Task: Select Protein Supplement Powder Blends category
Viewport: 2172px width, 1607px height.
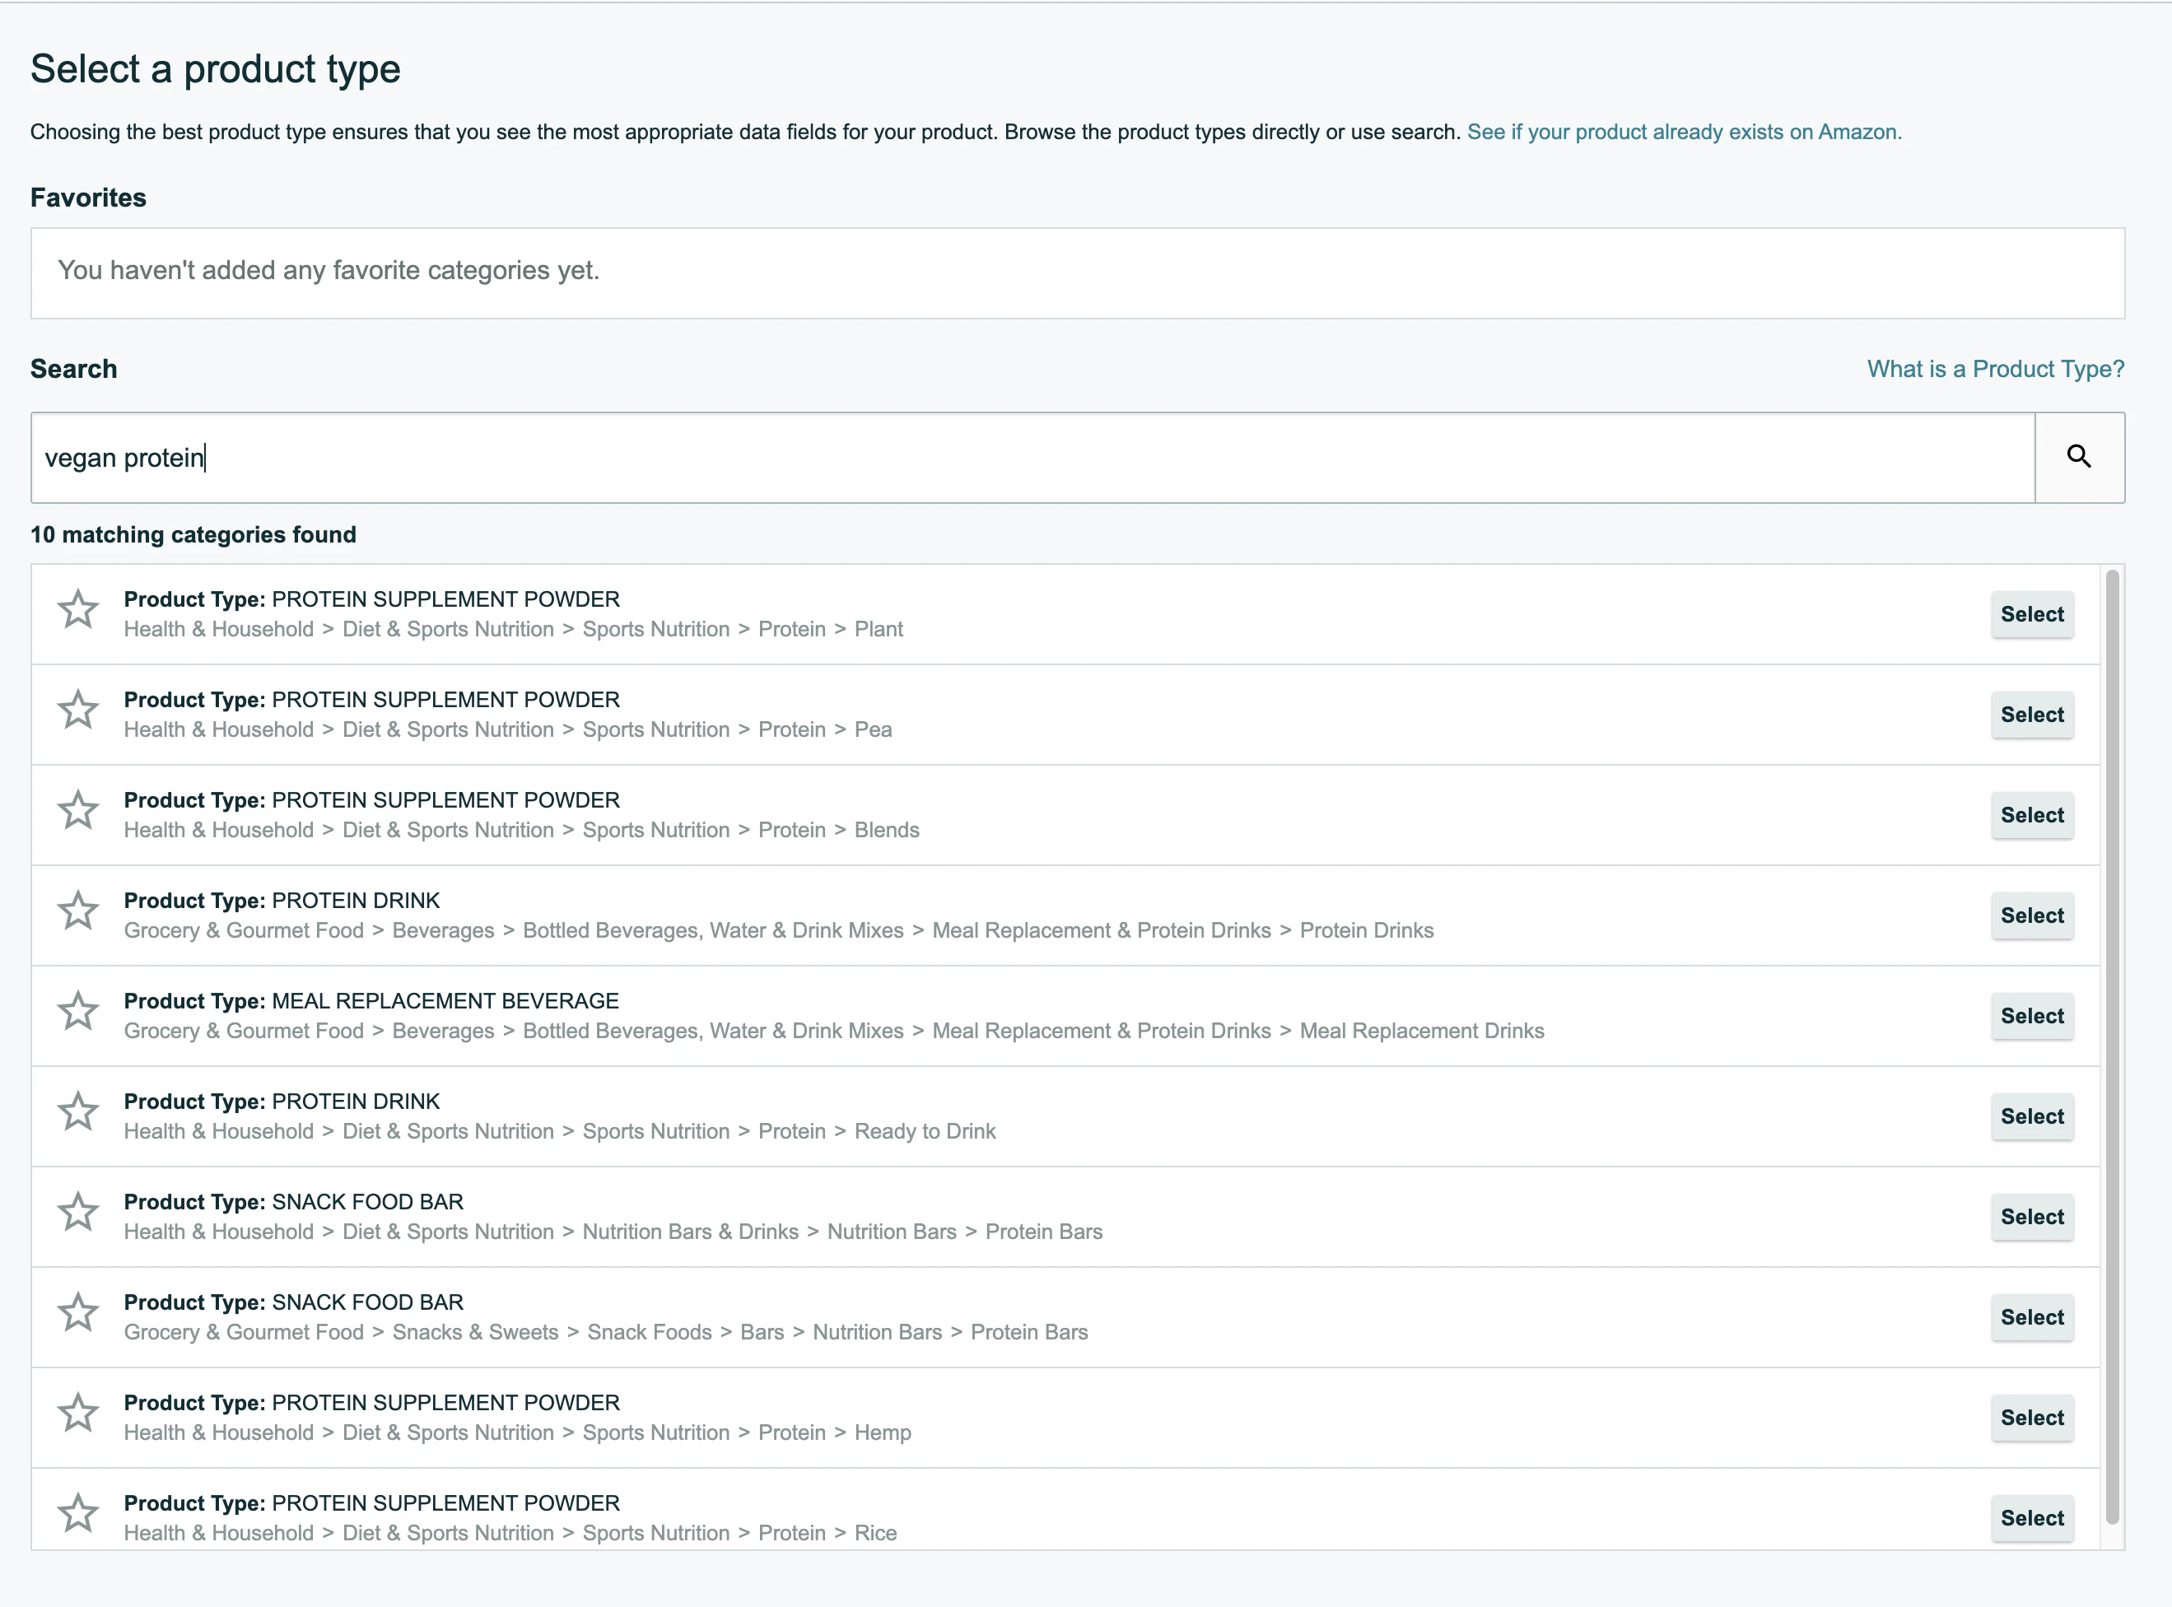Action: [x=2032, y=815]
